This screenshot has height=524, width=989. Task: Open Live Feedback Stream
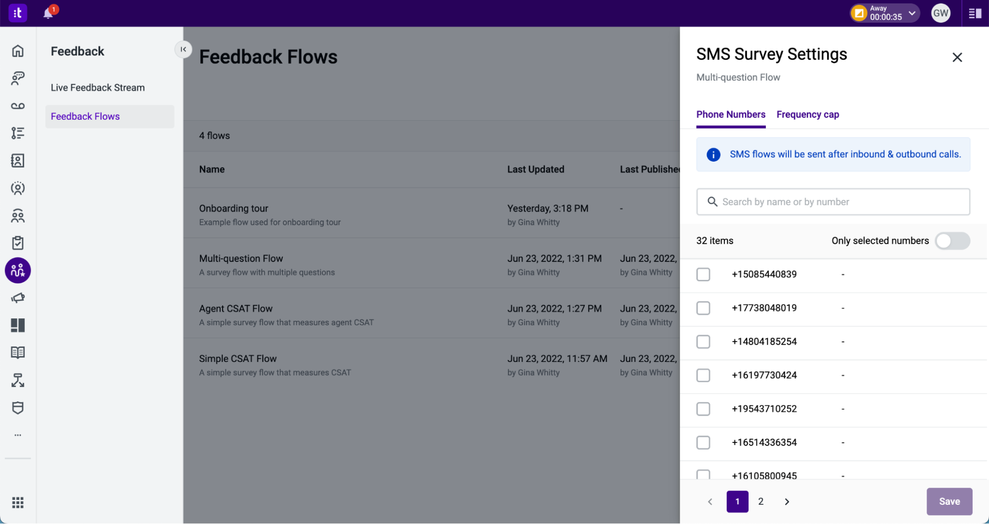click(97, 87)
